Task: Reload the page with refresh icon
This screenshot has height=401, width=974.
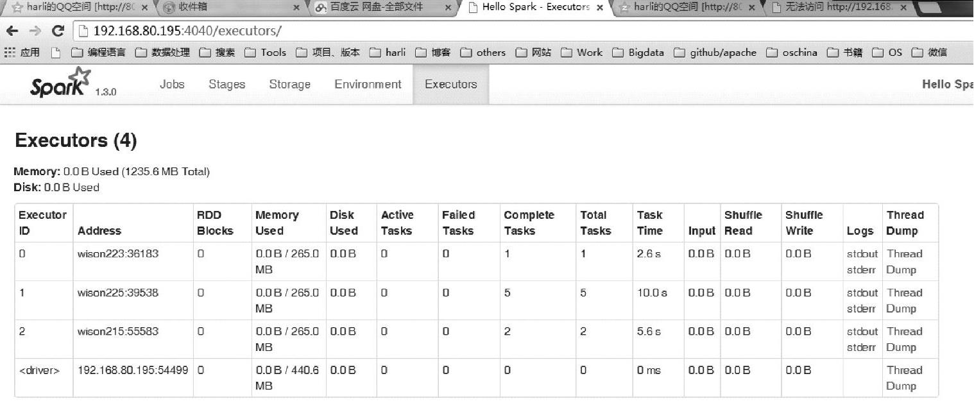Action: click(x=58, y=30)
